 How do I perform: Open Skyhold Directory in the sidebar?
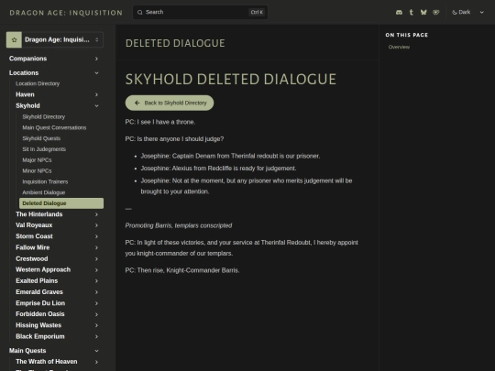click(x=44, y=116)
